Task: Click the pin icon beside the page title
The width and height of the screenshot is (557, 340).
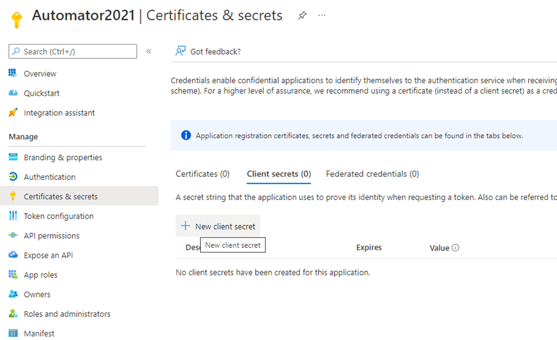Action: [x=302, y=15]
